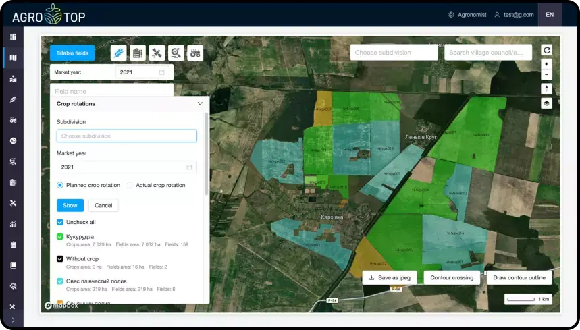Image resolution: width=580 pixels, height=330 pixels.
Task: Open the book reference icon in sidebar
Action: [14, 265]
